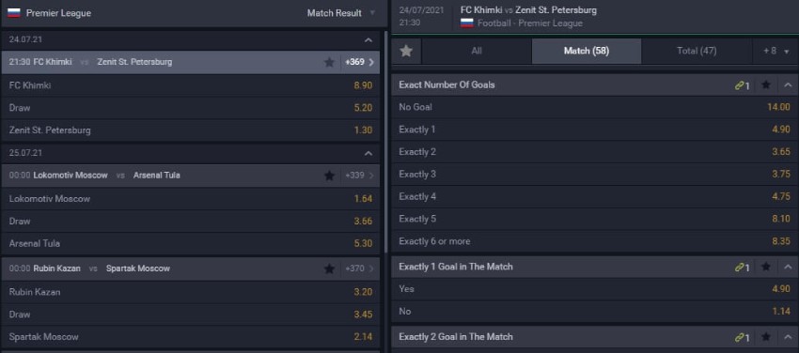
Task: Collapse the Exactly 1 Goal in The Match section
Action: pos(788,267)
